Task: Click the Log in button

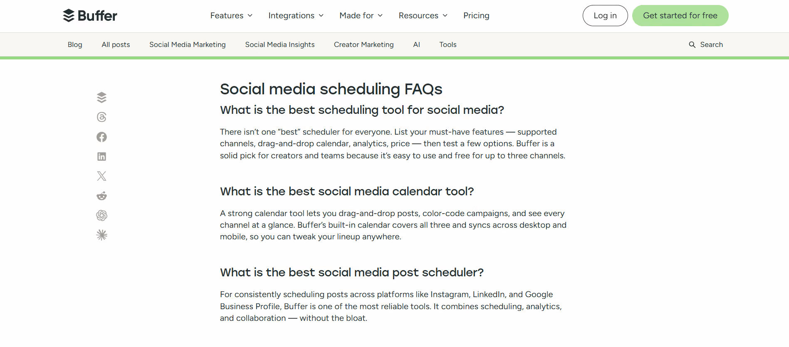Action: pos(605,15)
